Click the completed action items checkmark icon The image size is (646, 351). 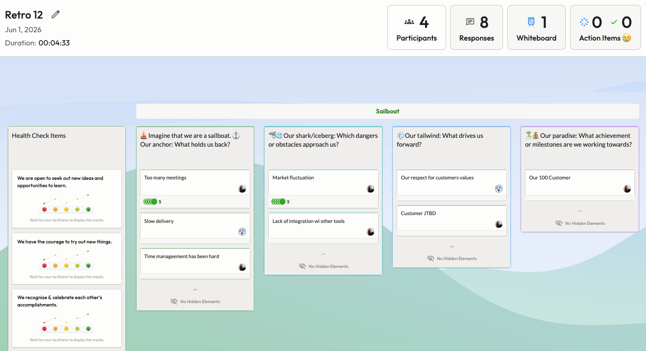614,22
